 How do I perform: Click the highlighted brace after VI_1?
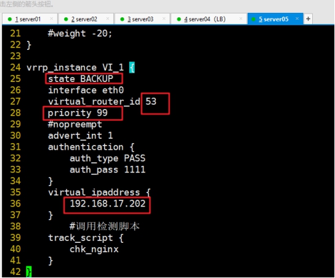pos(132,68)
